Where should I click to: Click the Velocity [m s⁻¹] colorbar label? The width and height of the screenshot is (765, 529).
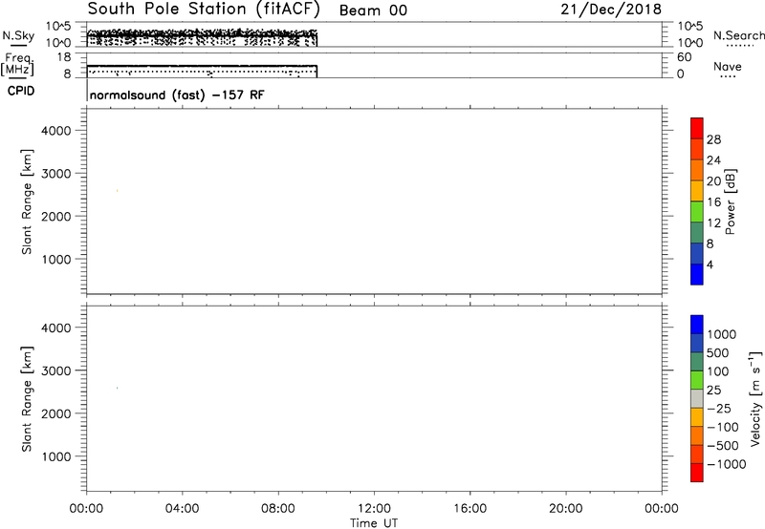(754, 398)
